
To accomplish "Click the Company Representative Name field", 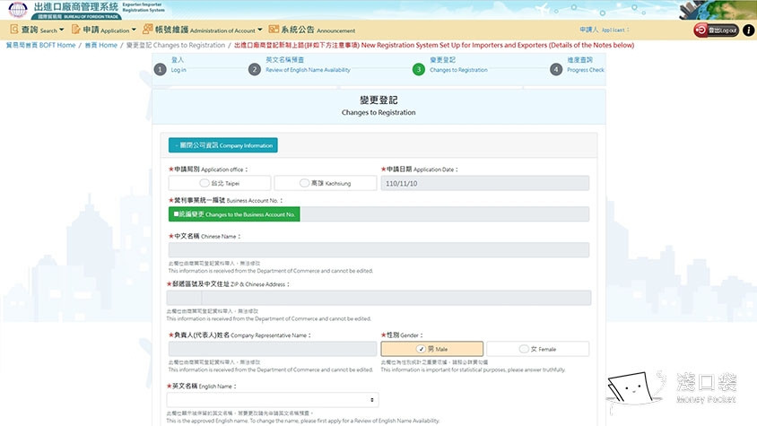I will 273,349.
